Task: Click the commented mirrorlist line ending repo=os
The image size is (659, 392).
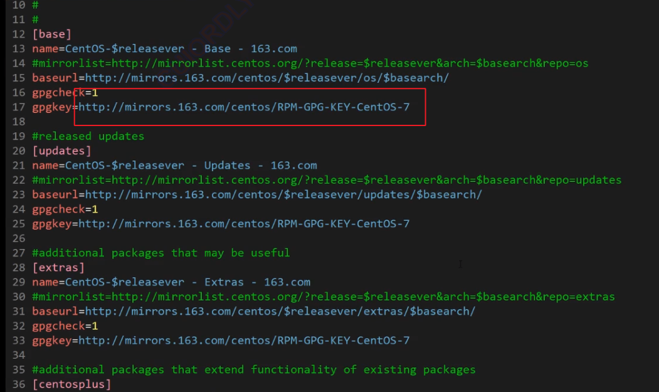Action: (x=310, y=63)
